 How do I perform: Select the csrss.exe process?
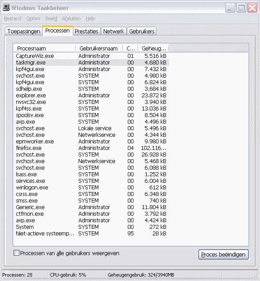click(92, 194)
